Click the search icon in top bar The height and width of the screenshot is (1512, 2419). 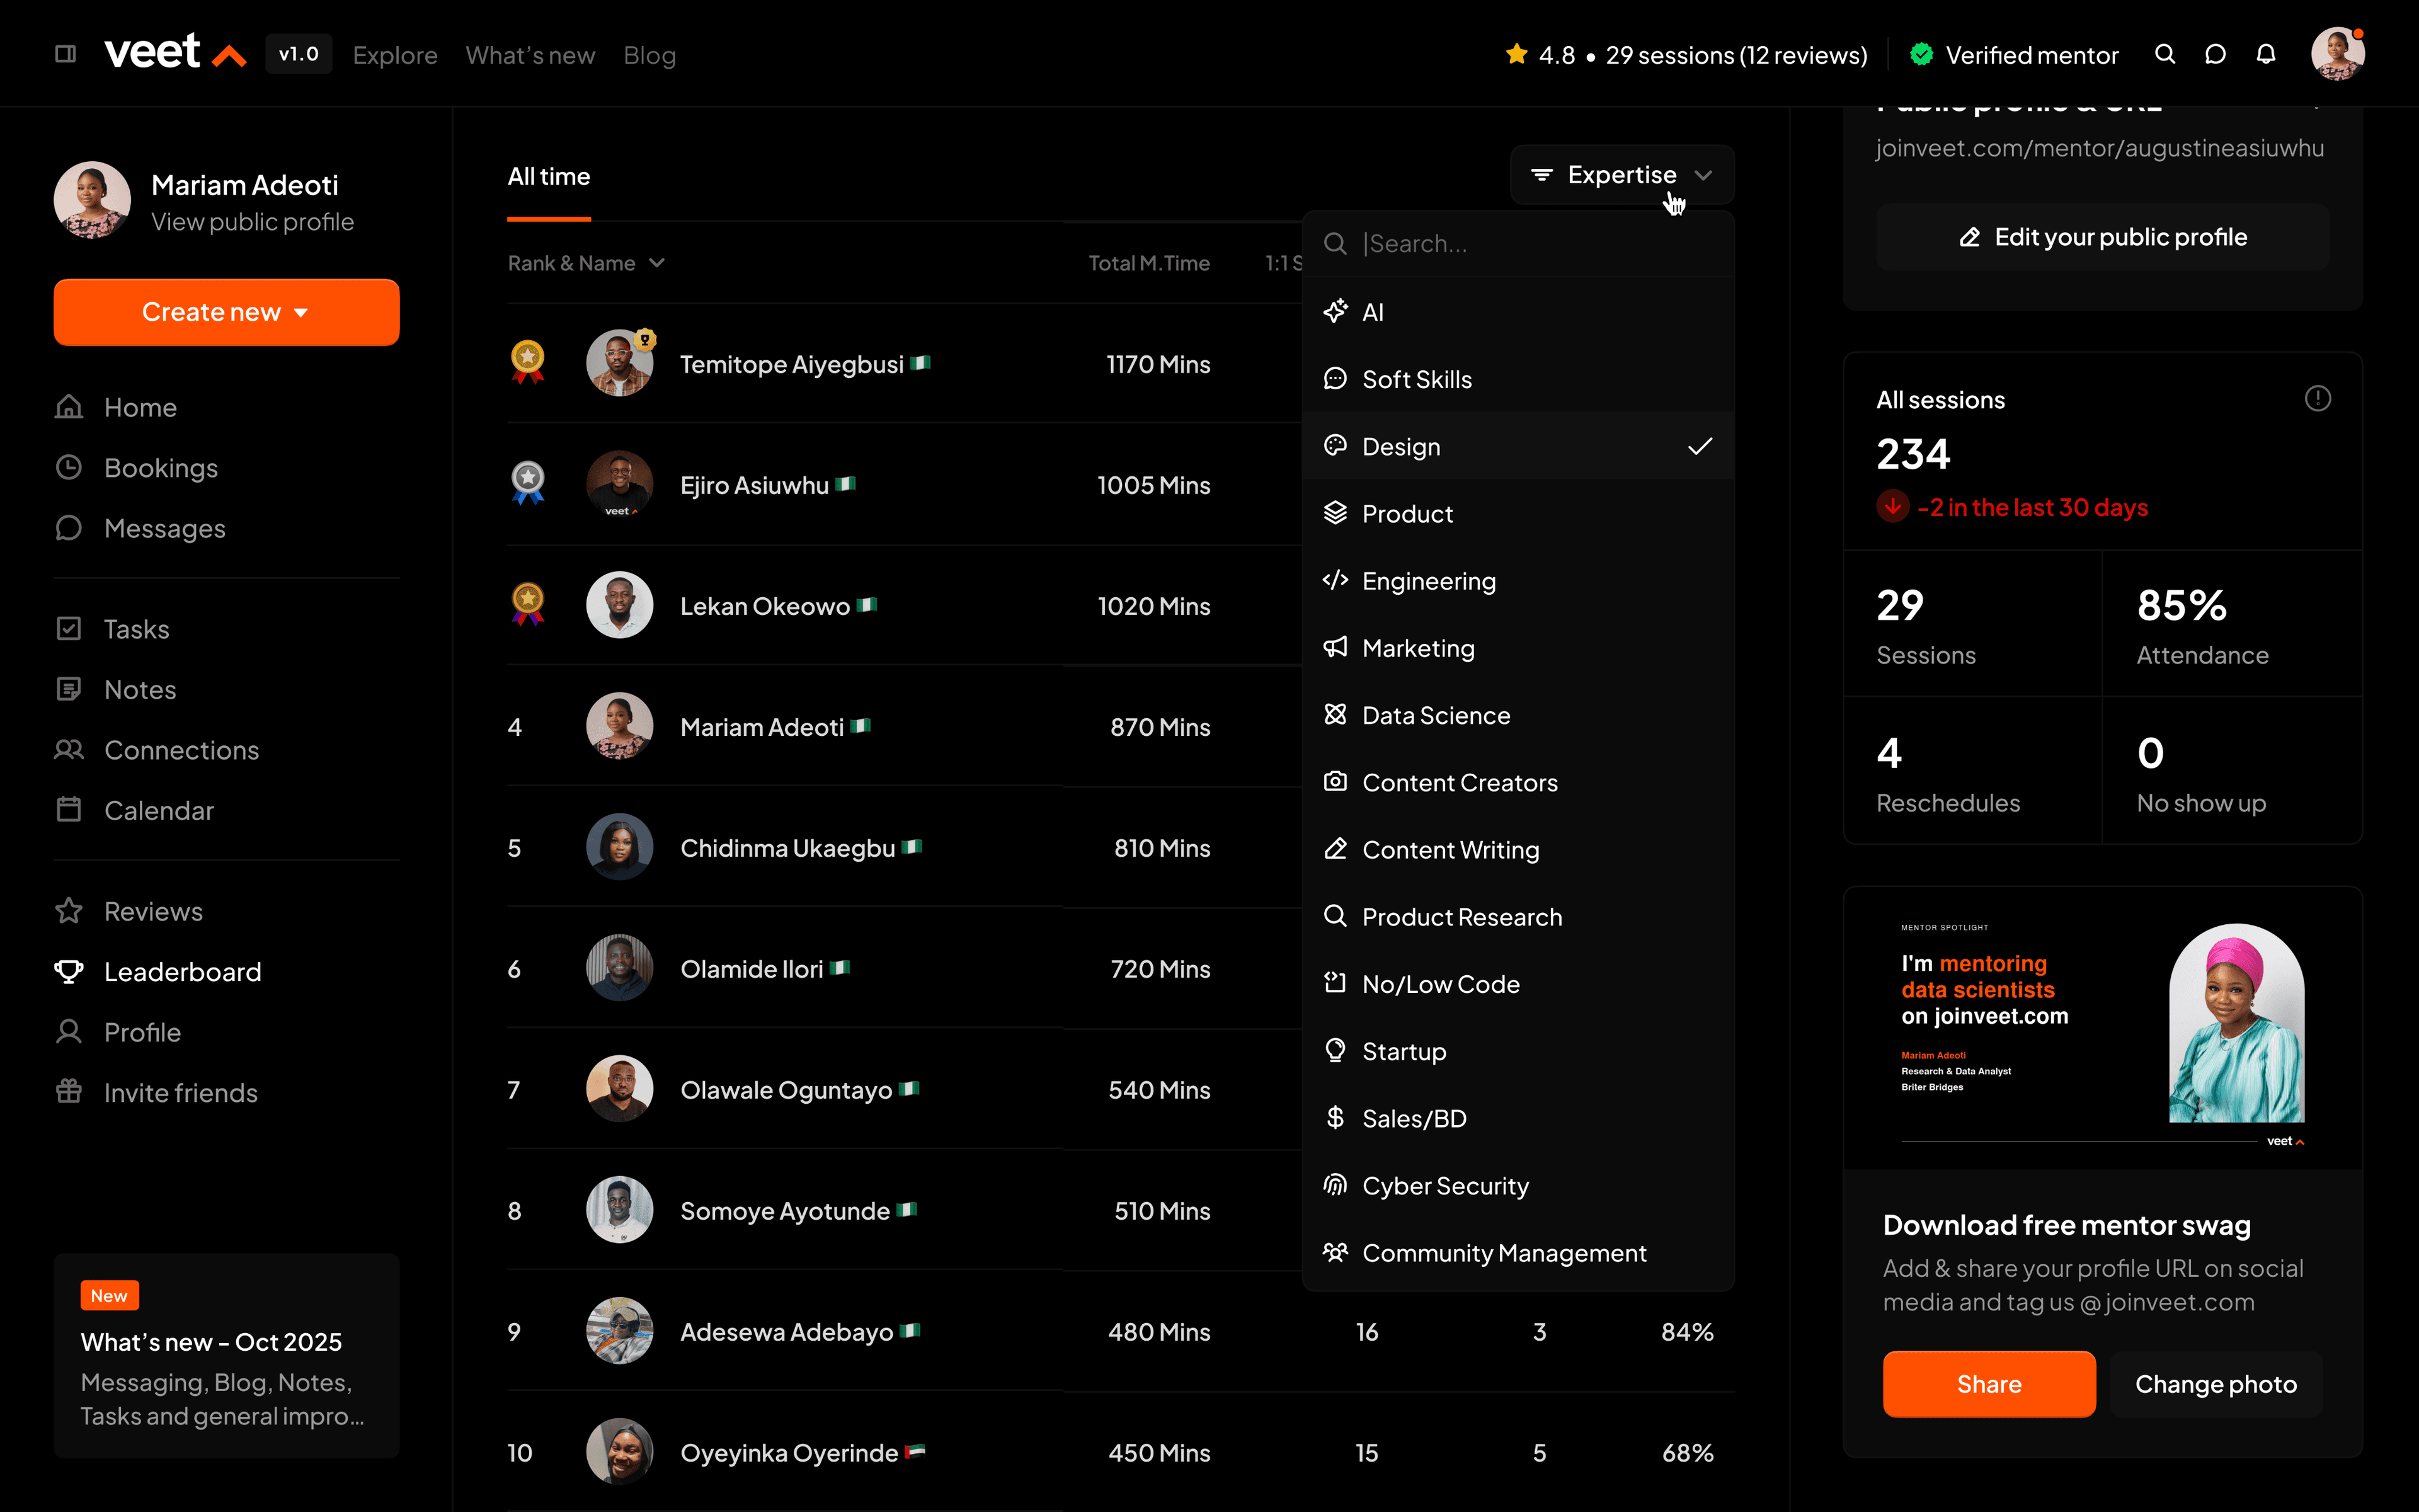tap(2164, 55)
